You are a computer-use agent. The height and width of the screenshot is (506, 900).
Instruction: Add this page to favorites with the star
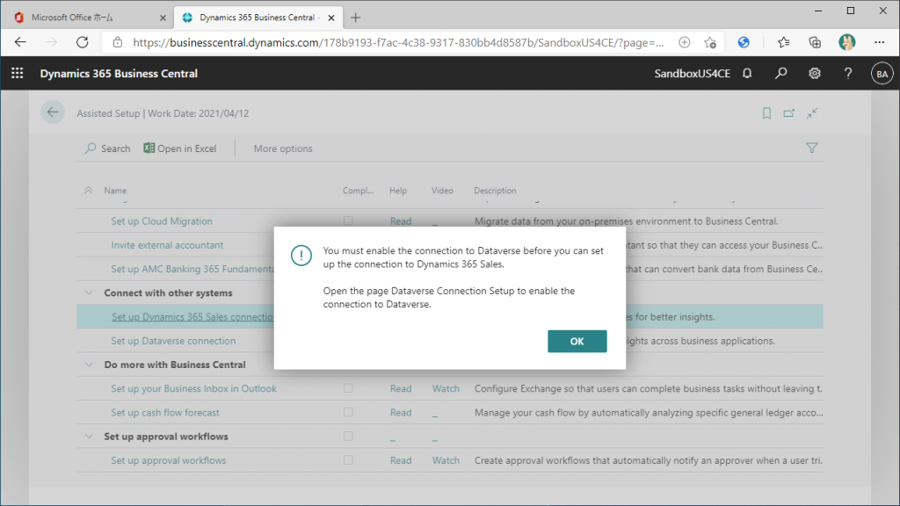point(710,42)
